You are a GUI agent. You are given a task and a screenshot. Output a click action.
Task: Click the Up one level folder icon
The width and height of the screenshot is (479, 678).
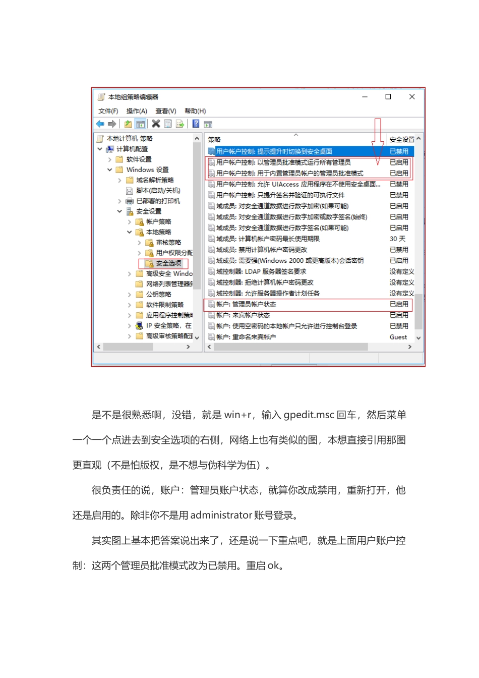[x=128, y=124]
